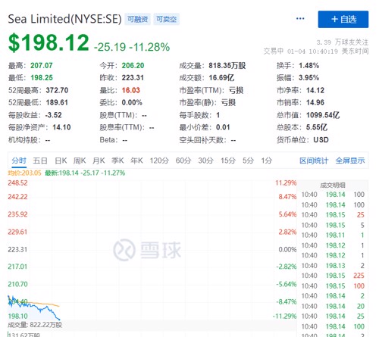This screenshot has width=379, height=337.
Task: Open the 周K chart tab
Action: point(80,161)
